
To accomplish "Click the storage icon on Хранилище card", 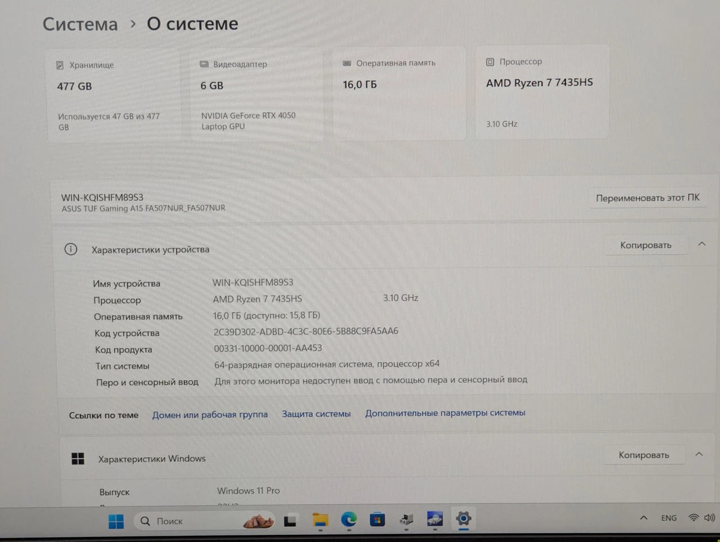I will pyautogui.click(x=60, y=65).
